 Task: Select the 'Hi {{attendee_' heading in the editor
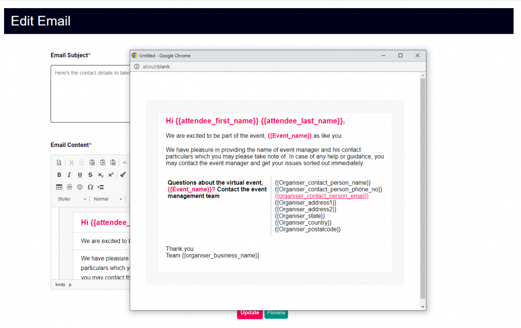point(105,222)
